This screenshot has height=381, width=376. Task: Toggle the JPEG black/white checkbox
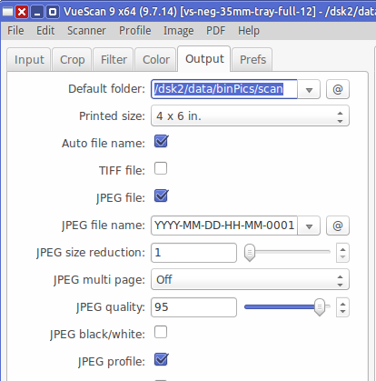(161, 332)
